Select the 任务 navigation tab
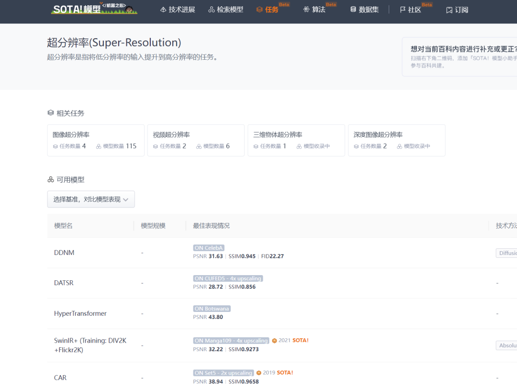The height and width of the screenshot is (388, 517). pos(268,10)
